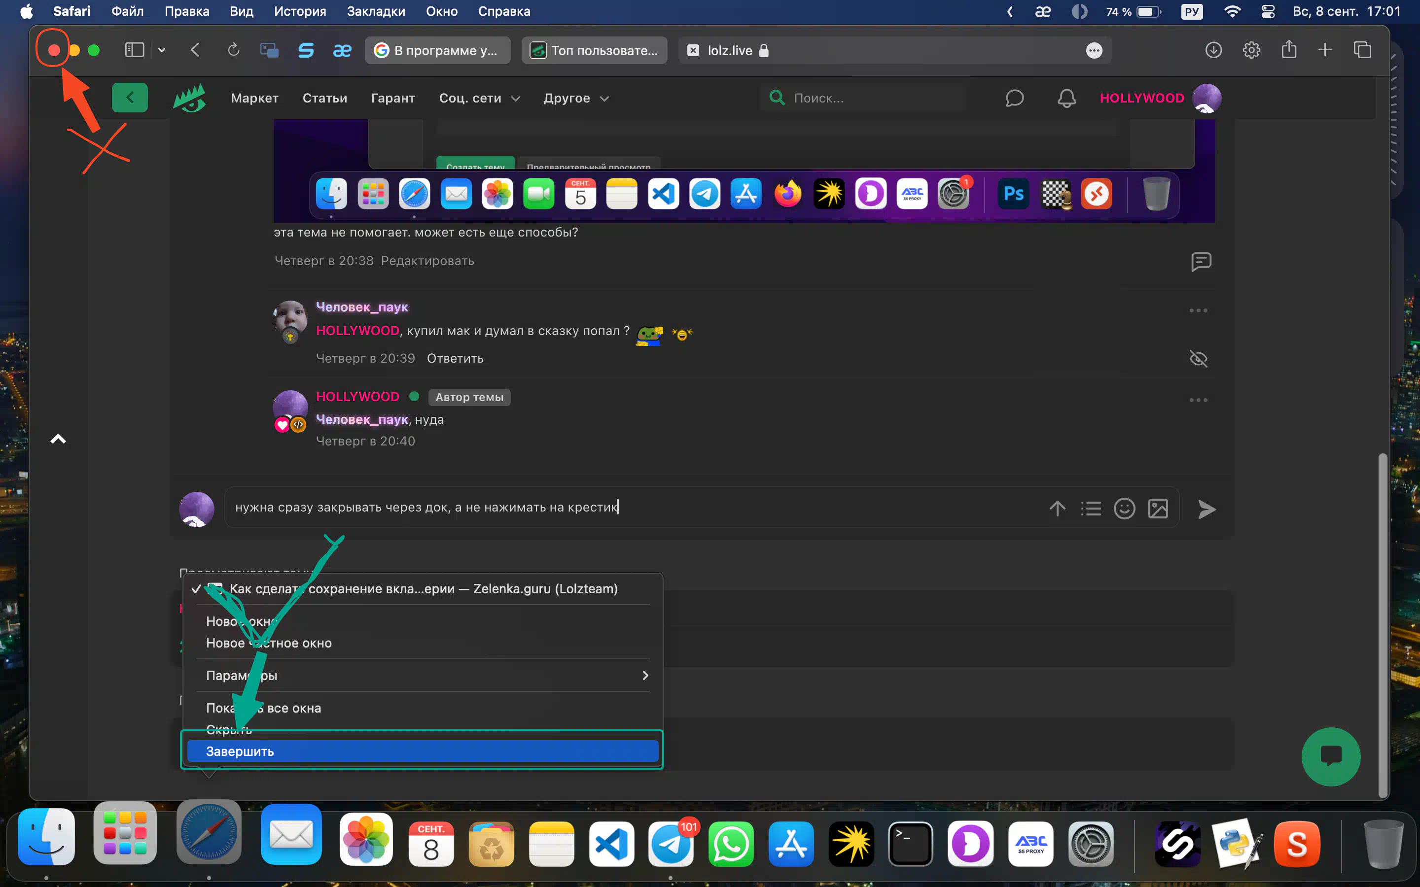Click the page vertical scrollbar
Screen dimensions: 1420x887
click(x=1383, y=625)
